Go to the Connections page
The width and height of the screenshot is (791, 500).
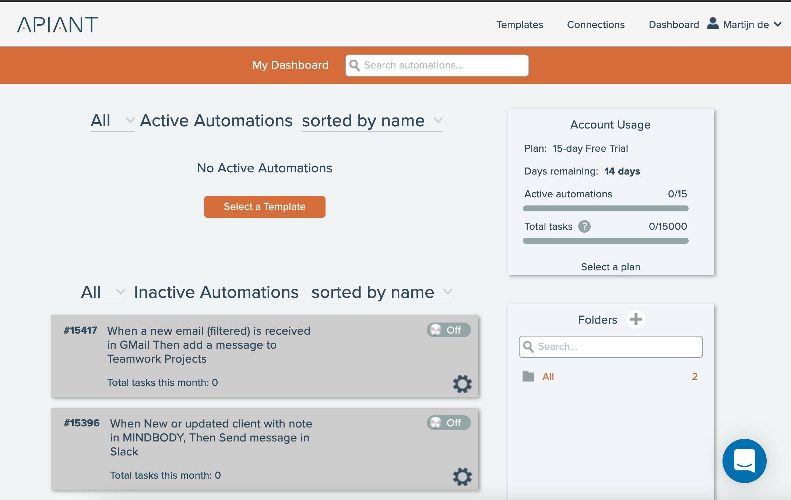tap(595, 25)
